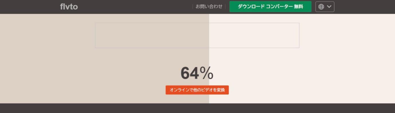Viewport: 395px width, 113px height.
Task: Click the 64% progress percentage text
Action: coord(197,73)
